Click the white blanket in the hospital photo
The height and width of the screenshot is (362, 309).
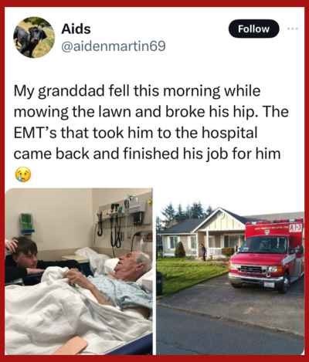(x=64, y=316)
